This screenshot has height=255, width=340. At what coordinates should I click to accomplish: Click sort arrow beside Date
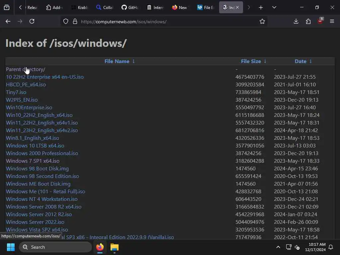click(310, 61)
